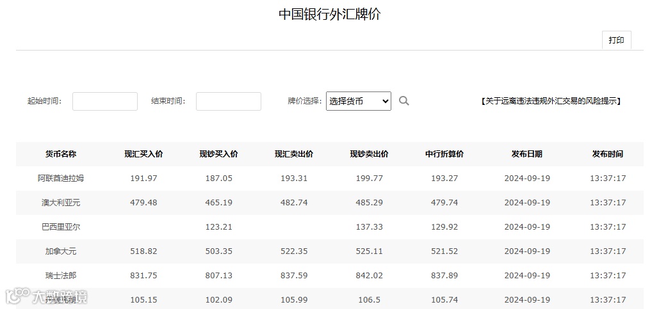Click the value 837.89 in 瑞士法郎 row
The width and height of the screenshot is (668, 309).
444,275
